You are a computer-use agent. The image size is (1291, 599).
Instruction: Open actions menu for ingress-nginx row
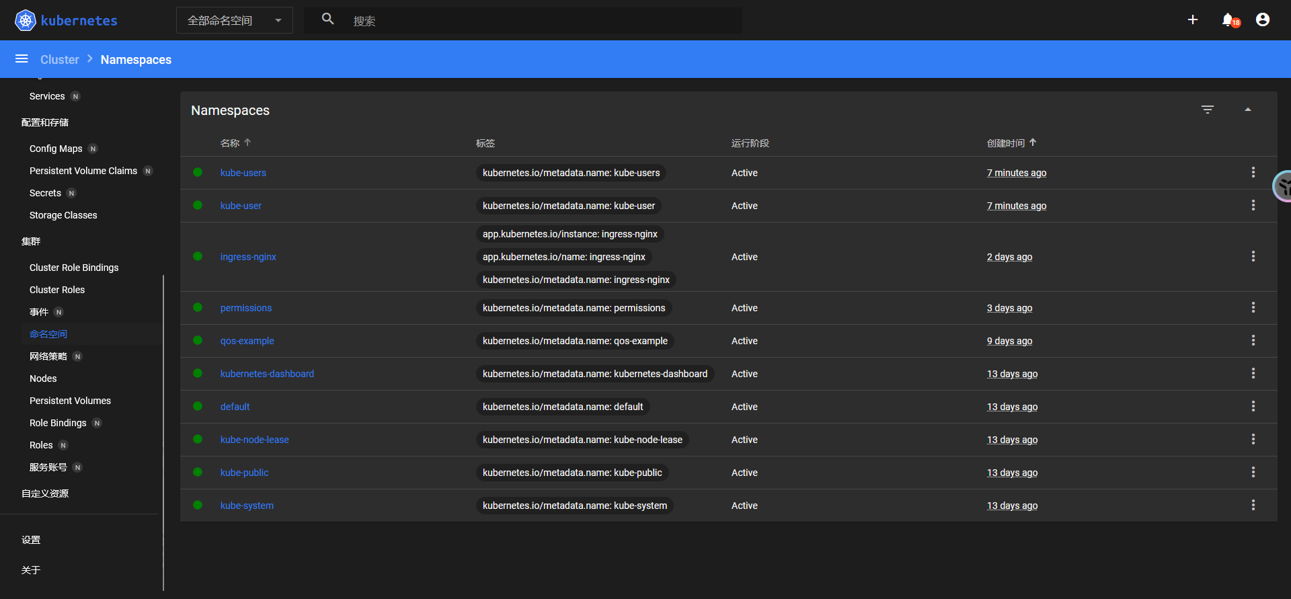coord(1253,257)
